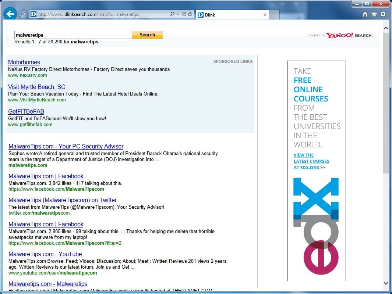Click the Dlink favicon in address bar
This screenshot has height=294, width=392.
pos(33,14)
